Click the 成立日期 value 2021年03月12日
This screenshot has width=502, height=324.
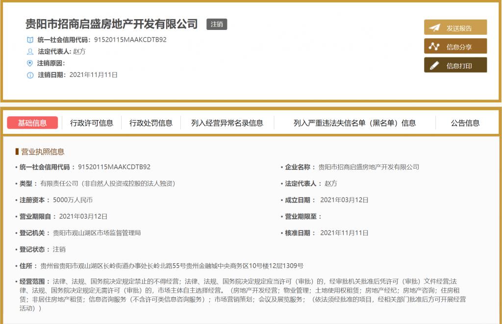(344, 200)
